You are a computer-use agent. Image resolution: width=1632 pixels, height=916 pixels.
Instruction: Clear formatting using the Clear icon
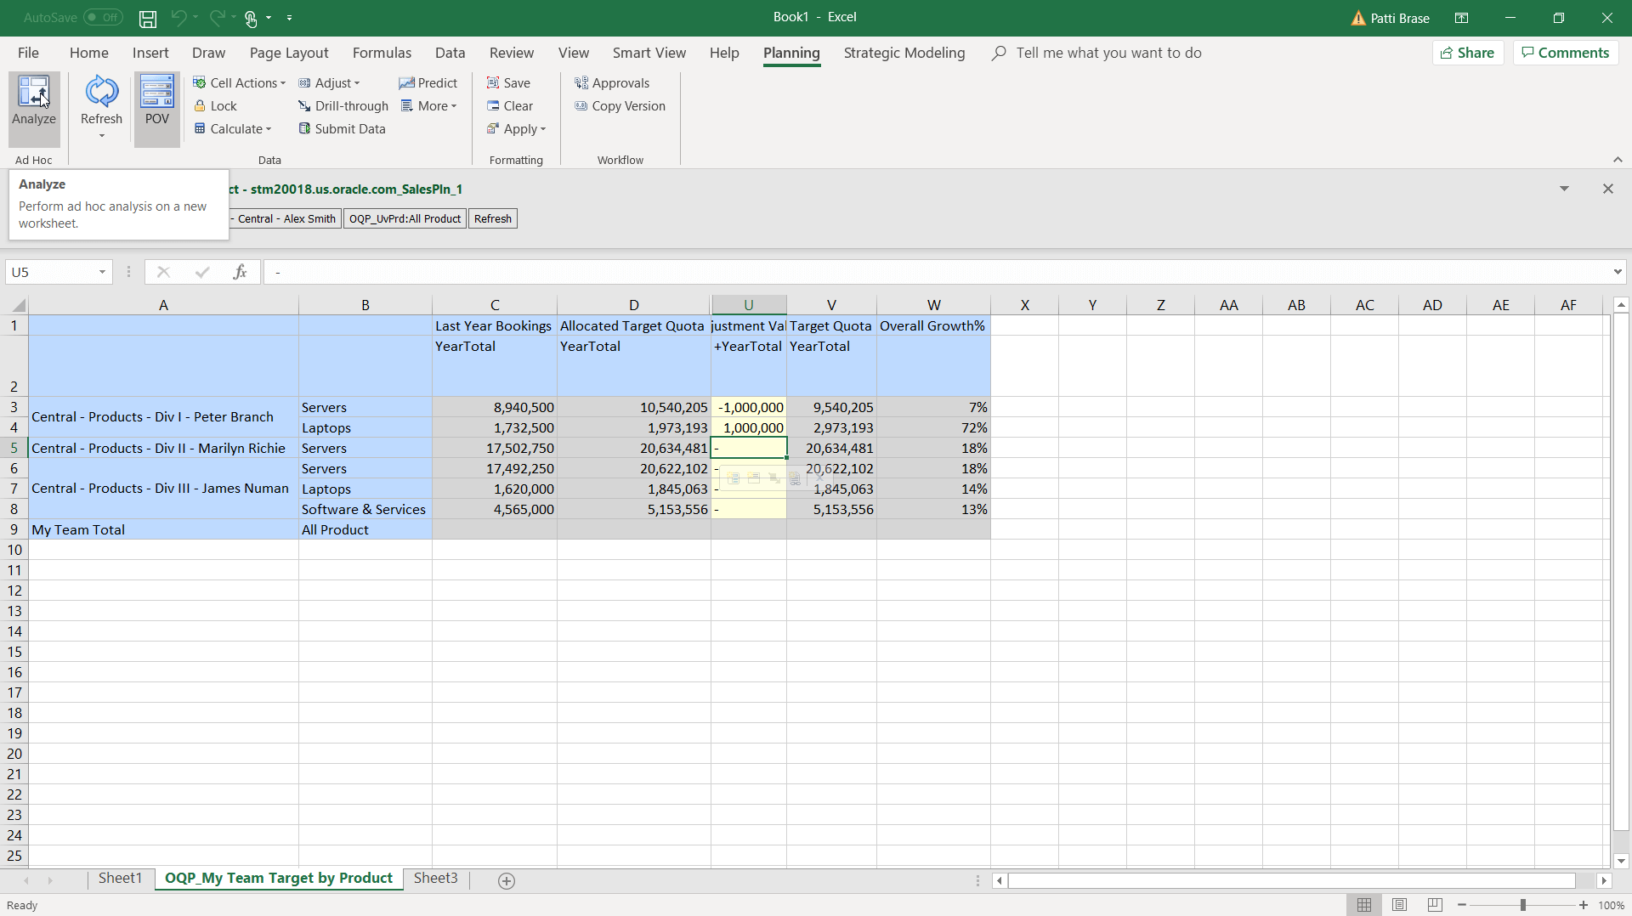coord(510,105)
